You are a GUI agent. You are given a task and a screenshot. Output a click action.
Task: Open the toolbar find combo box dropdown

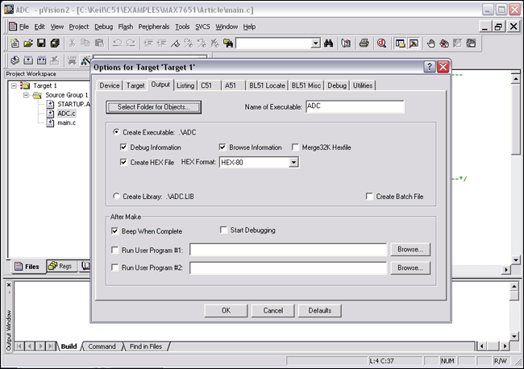[315, 43]
